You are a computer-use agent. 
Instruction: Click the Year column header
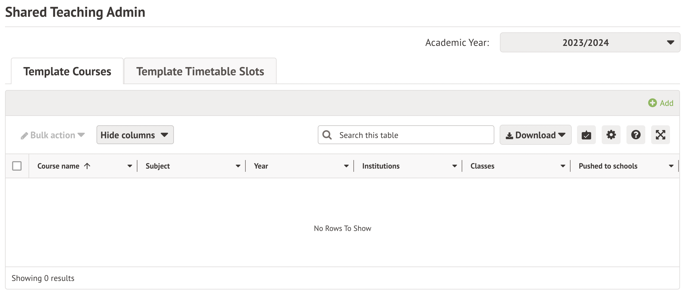(x=261, y=166)
